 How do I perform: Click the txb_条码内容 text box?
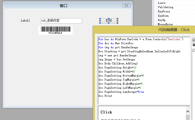[61, 21]
